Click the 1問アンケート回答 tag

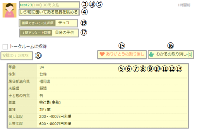coord(36,33)
